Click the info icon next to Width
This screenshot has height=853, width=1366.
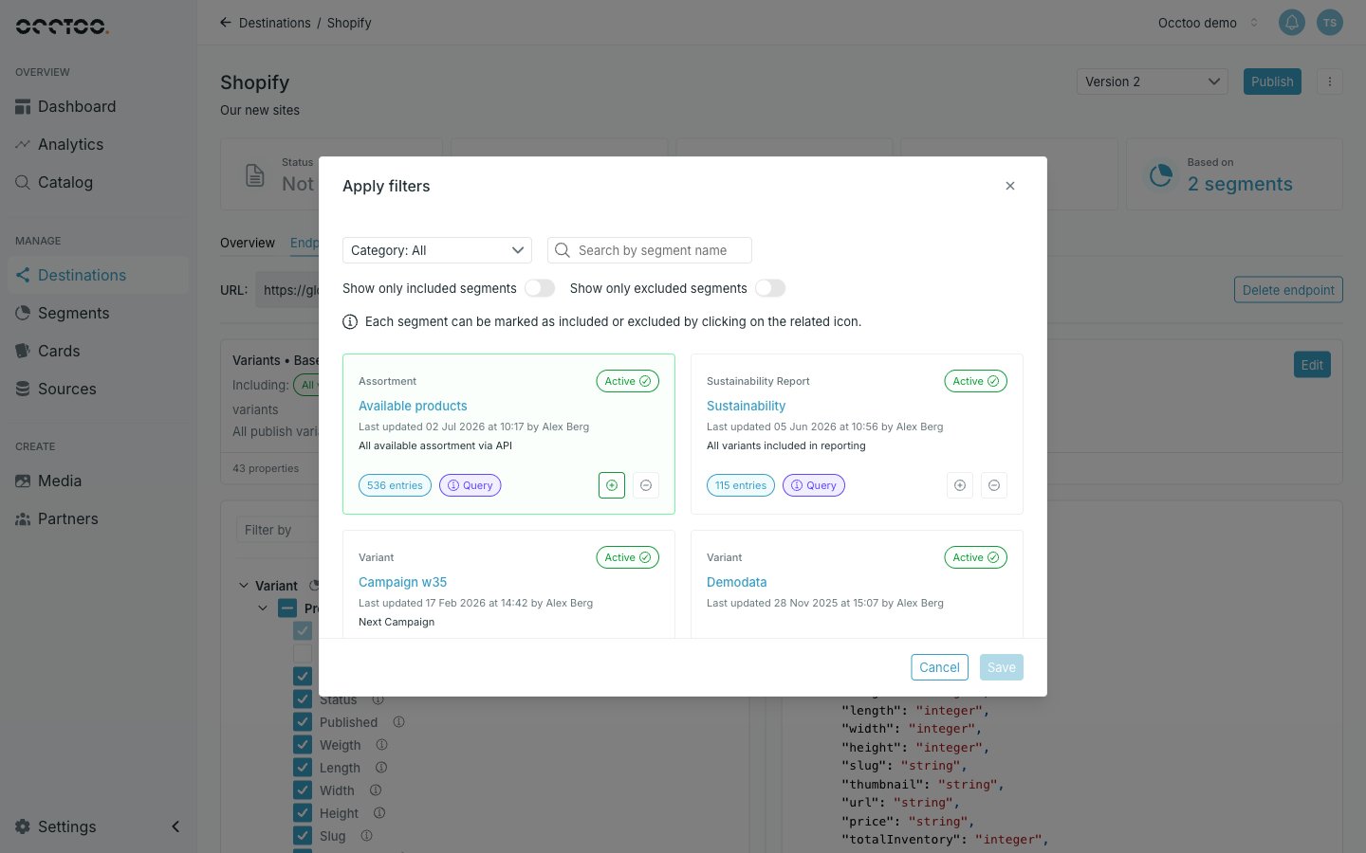point(376,790)
